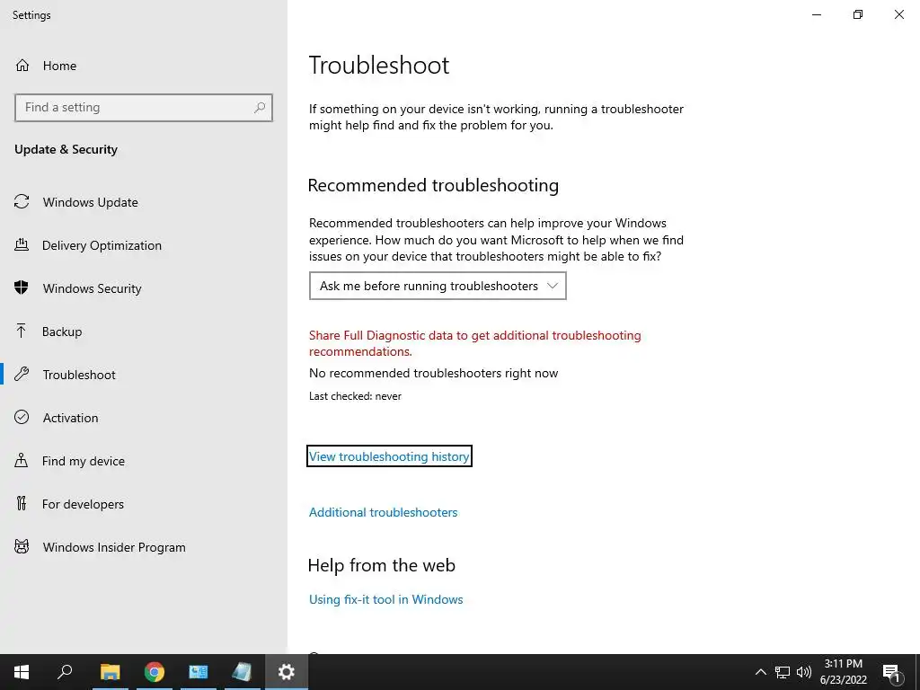This screenshot has width=920, height=690.
Task: Open taskbar search magnifier
Action: click(65, 672)
